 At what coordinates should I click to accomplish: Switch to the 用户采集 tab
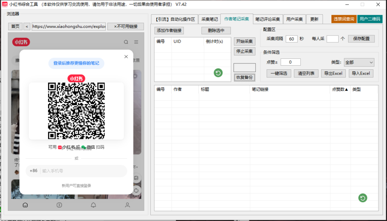(x=295, y=19)
